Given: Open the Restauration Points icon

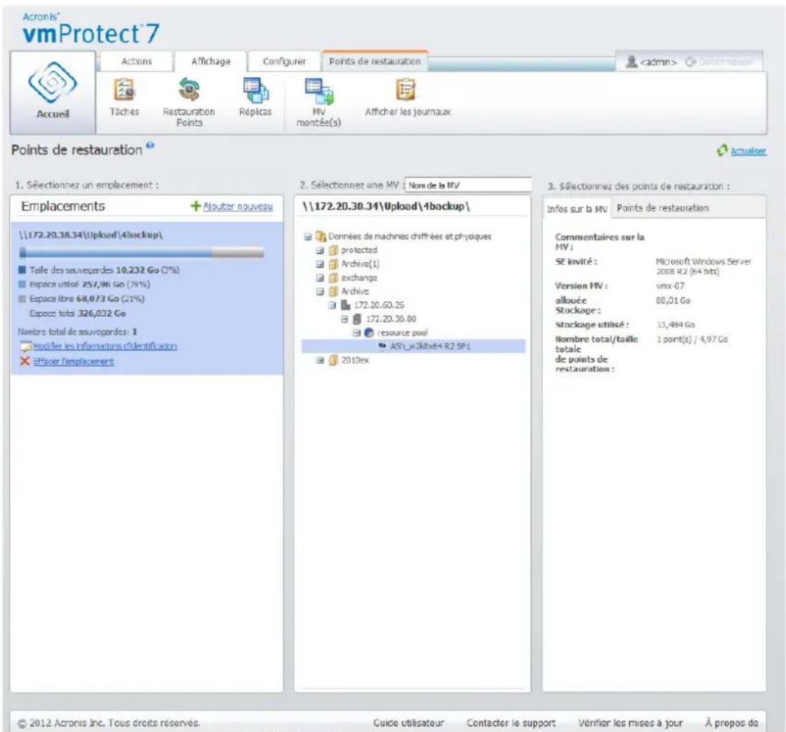Looking at the screenshot, I should 189,90.
